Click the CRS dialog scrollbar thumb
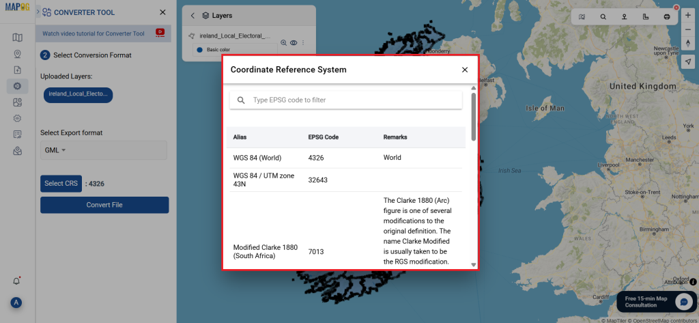 [474, 117]
